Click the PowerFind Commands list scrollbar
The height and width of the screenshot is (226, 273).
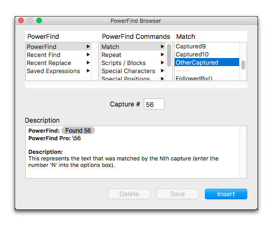(169, 55)
